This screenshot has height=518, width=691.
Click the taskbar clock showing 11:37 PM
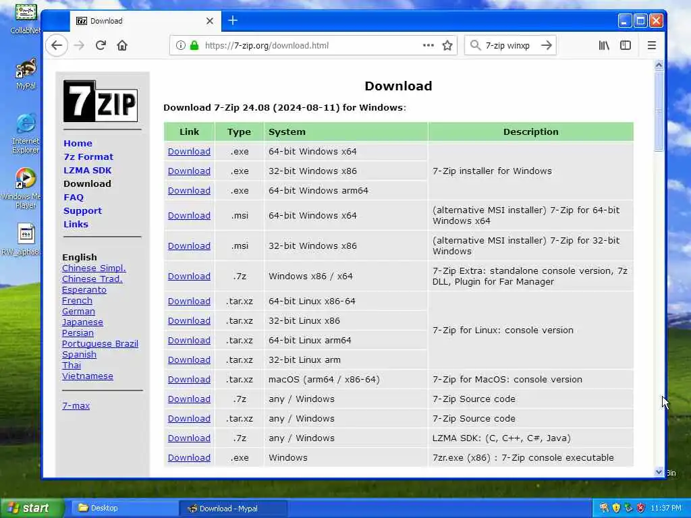point(666,509)
